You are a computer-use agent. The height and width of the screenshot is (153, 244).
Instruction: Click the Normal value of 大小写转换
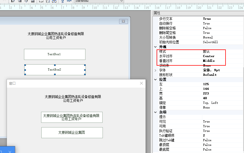click(x=208, y=37)
